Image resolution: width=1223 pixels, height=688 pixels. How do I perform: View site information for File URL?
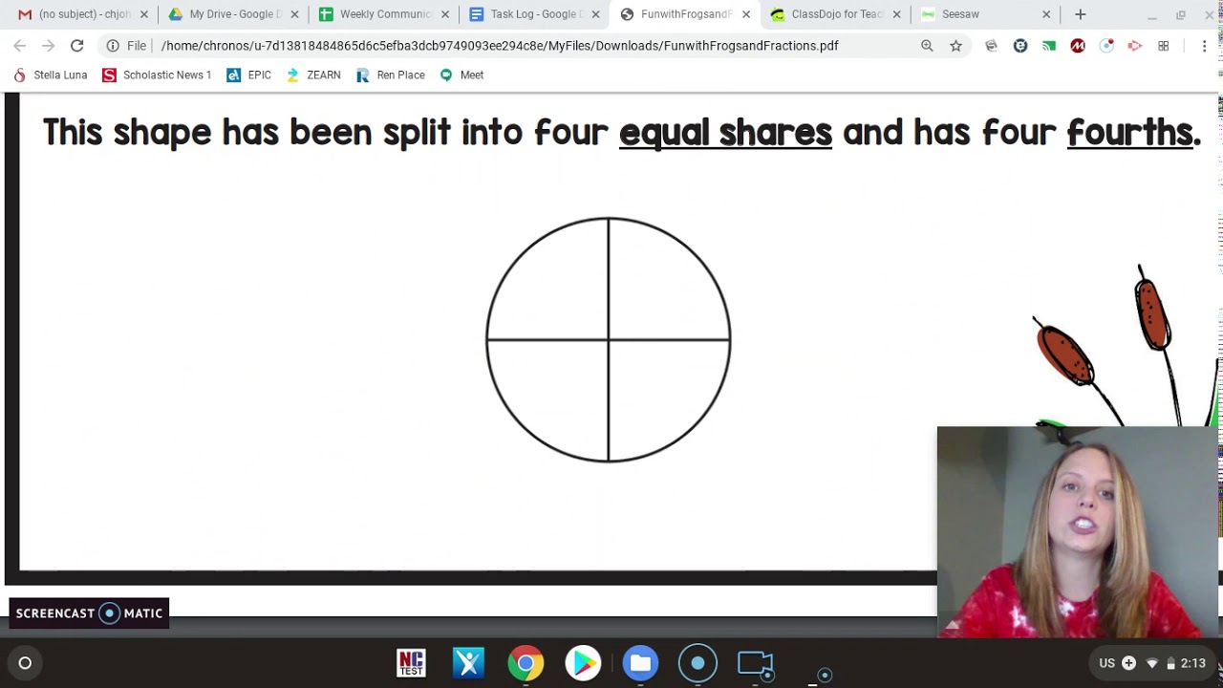[113, 46]
